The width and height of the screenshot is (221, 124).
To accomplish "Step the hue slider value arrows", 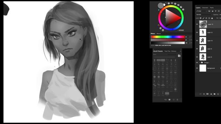I will click(190, 37).
